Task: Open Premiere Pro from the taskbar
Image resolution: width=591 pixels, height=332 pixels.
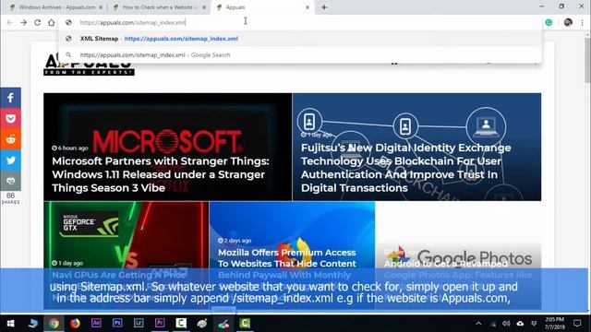Action: coord(160,323)
